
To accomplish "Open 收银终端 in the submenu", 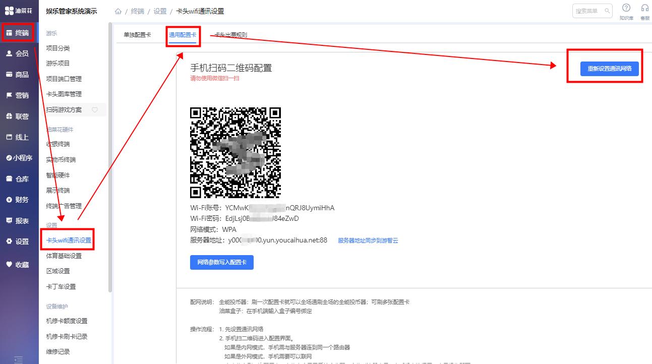I will coord(58,144).
